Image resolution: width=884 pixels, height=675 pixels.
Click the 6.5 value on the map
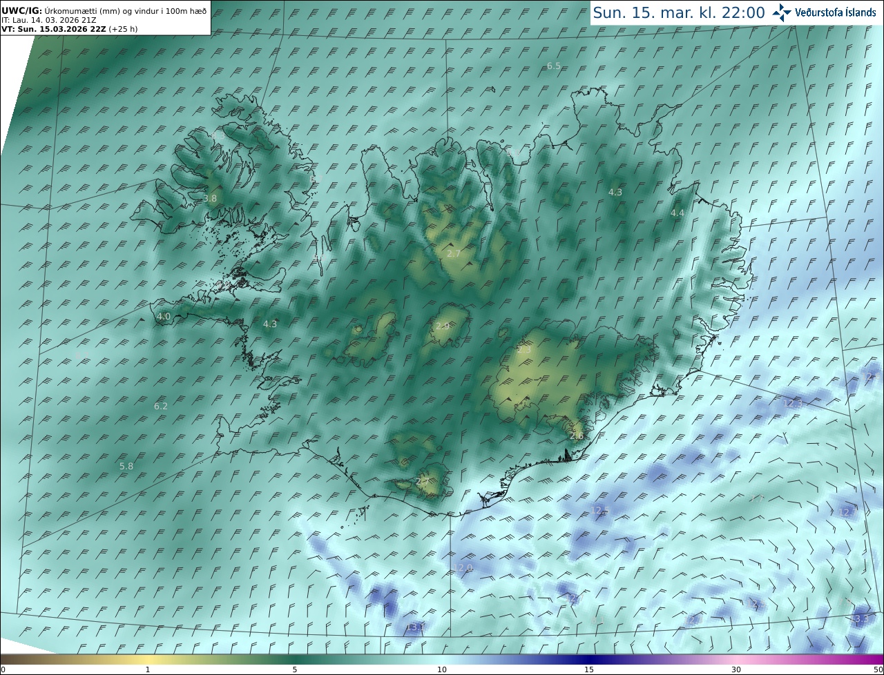[x=554, y=66]
